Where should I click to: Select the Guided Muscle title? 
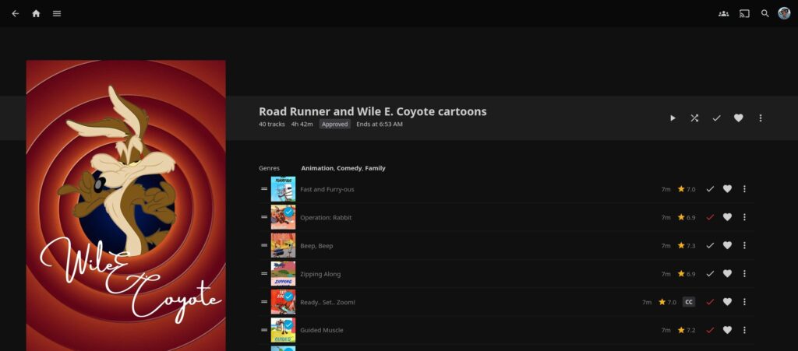pos(322,330)
